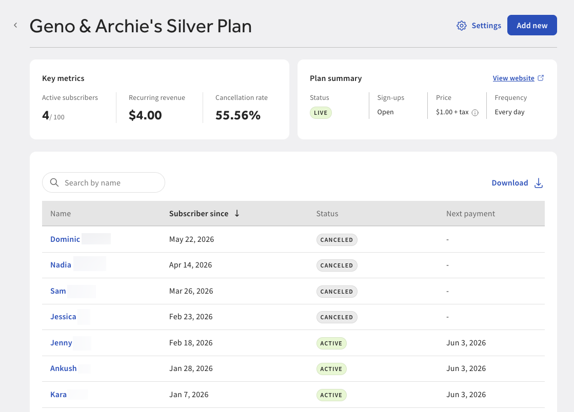Image resolution: width=574 pixels, height=412 pixels.
Task: Click the date Feb 23, 2026
Action: pyautogui.click(x=191, y=317)
